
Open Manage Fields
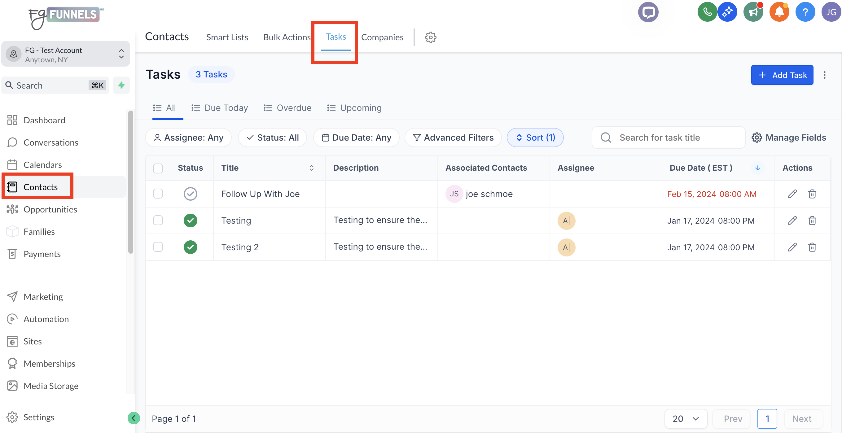pos(789,138)
